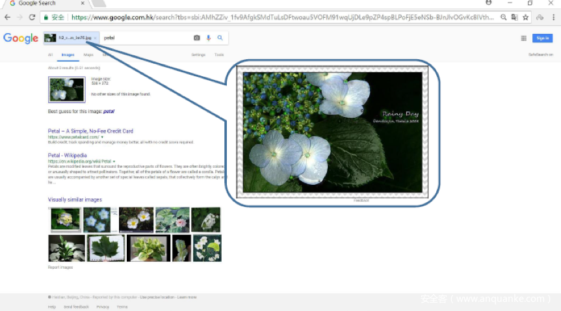Click inside the search box containing petal
Screen dimensions: 561x311
pos(143,38)
